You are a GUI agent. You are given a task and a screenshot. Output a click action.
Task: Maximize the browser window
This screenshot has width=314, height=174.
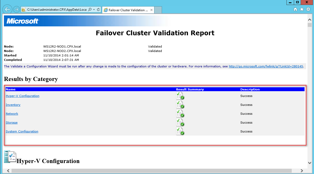tap(297, 2)
